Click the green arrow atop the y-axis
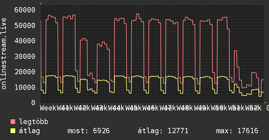This screenshot has width=269, height=140. point(41,4)
